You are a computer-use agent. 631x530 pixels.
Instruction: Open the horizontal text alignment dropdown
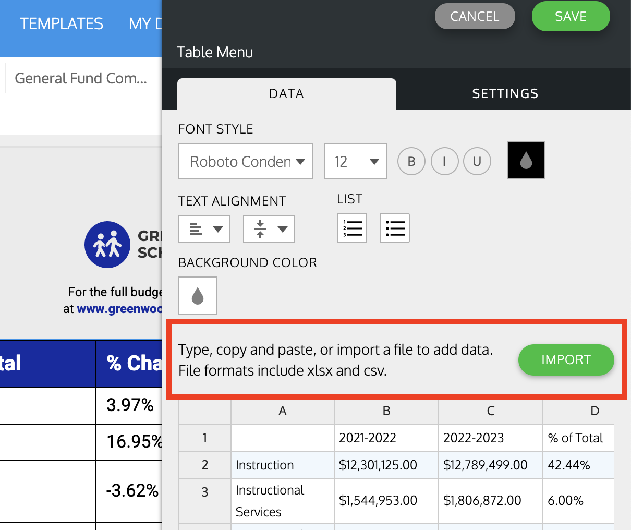coord(204,229)
